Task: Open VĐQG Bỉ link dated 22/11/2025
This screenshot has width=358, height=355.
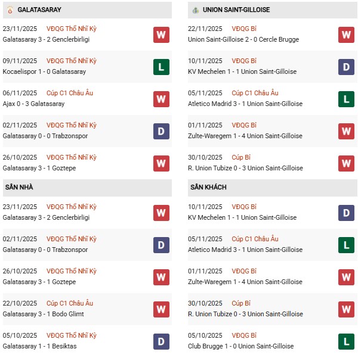Action: click(x=243, y=29)
